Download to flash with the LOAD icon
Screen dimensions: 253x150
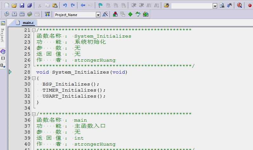(x=47, y=14)
